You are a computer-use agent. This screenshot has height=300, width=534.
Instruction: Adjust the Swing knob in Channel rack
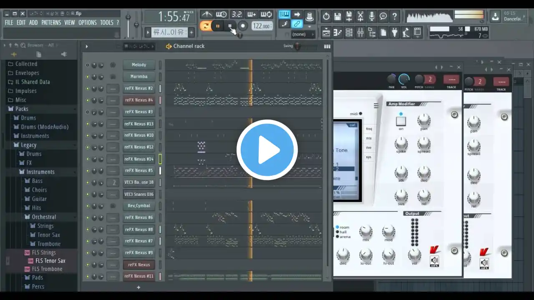tap(297, 46)
